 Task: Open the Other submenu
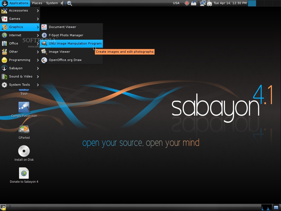click(x=20, y=52)
